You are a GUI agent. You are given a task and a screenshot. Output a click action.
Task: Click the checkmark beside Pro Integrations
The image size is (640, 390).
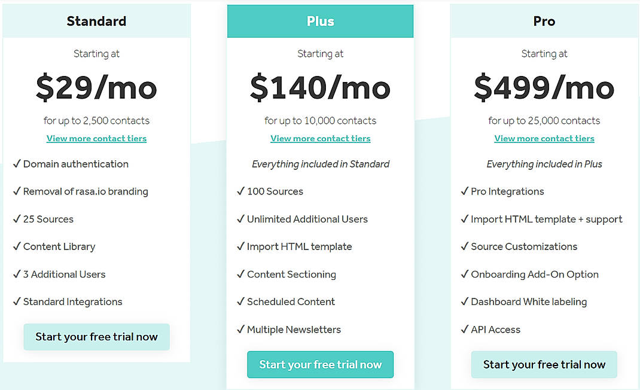pyautogui.click(x=465, y=191)
